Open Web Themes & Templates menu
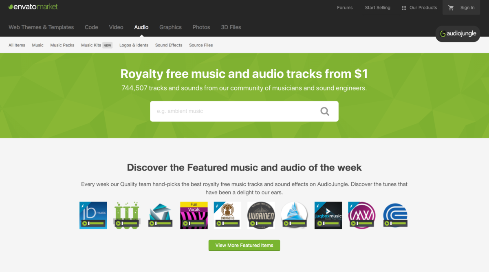Screen dimensions: 489x272 (41, 27)
